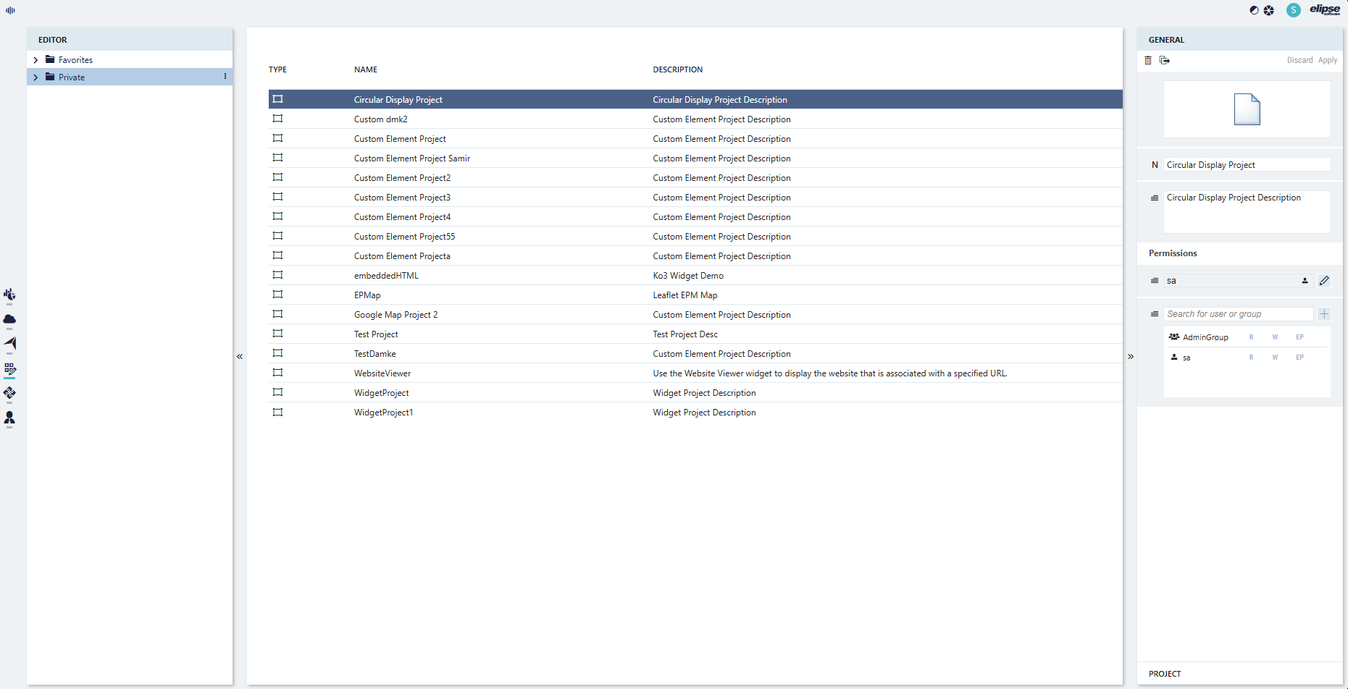Click the paper plane navigation icon
The height and width of the screenshot is (689, 1348).
9,343
